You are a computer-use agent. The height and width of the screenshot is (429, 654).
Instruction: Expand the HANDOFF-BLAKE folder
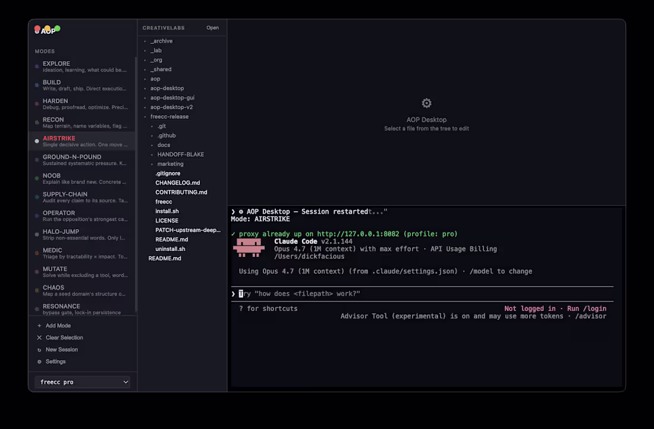(x=183, y=154)
